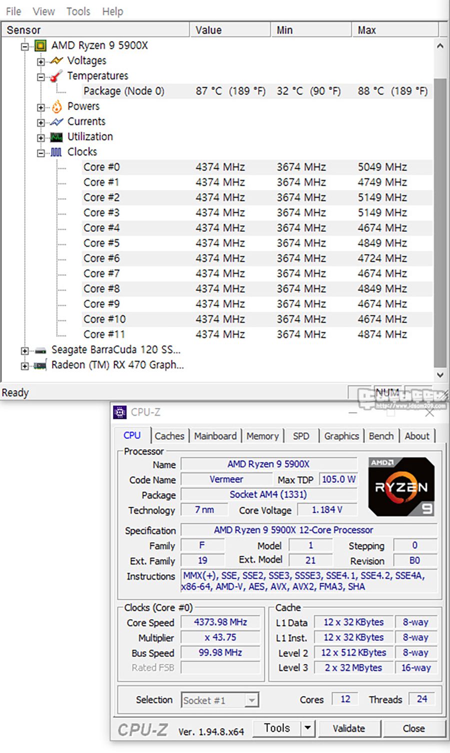
Task: Open the Tools menu in menu bar
Action: click(x=78, y=11)
